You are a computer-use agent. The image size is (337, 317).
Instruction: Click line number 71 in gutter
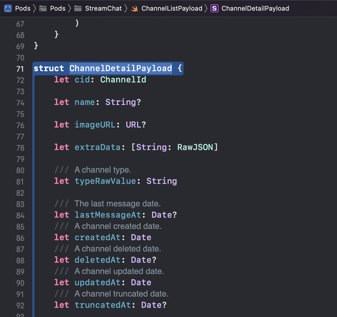20,69
